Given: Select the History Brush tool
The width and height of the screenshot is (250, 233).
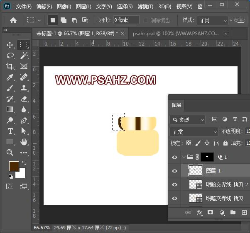Looking at the screenshot, I should tap(10, 99).
